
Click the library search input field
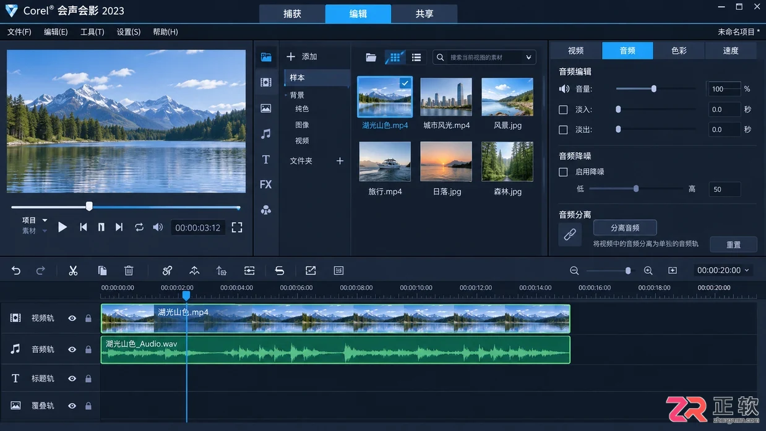[484, 58]
